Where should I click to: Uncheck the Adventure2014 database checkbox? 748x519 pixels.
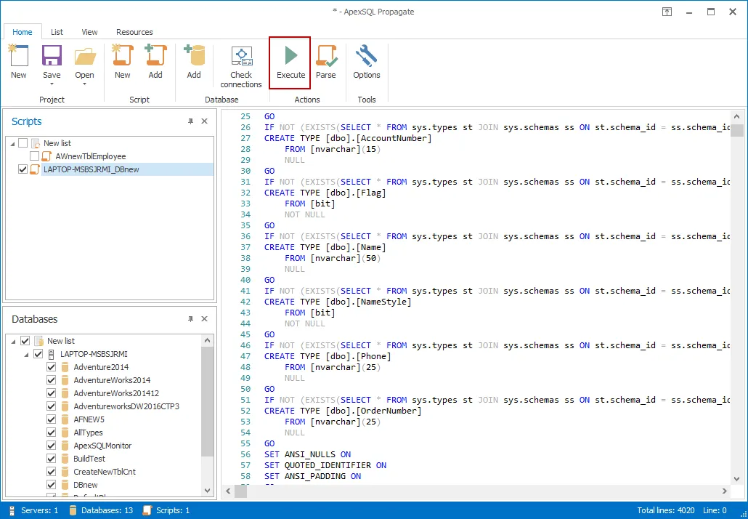pyautogui.click(x=51, y=367)
